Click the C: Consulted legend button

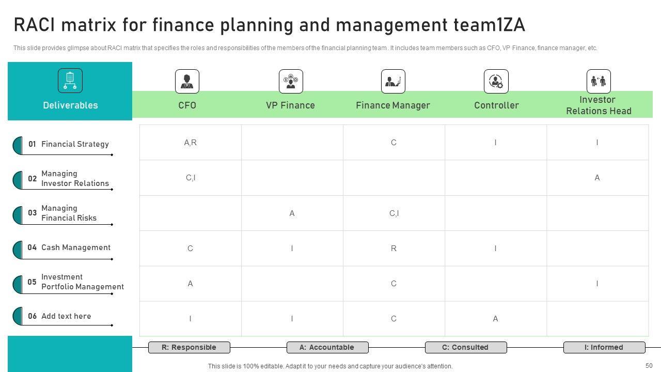point(466,347)
